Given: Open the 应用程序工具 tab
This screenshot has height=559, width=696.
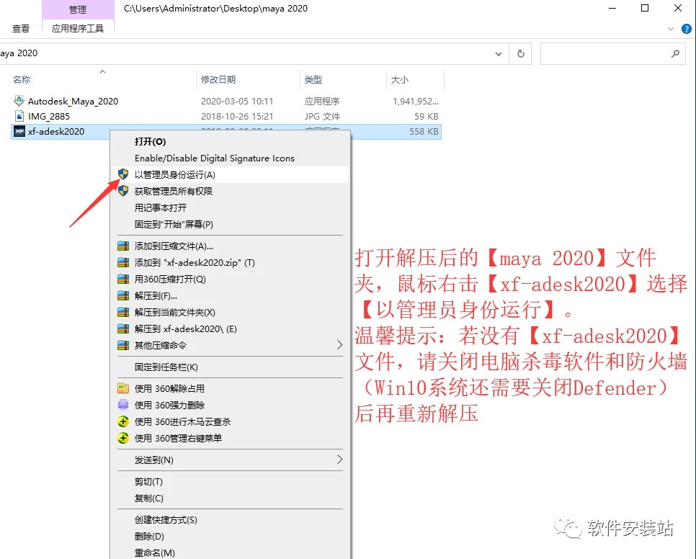Looking at the screenshot, I should point(78,28).
